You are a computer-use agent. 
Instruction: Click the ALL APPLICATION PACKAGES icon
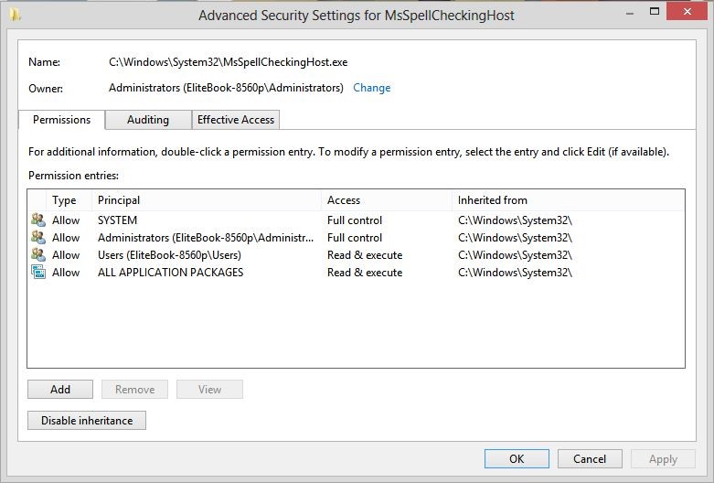point(38,272)
